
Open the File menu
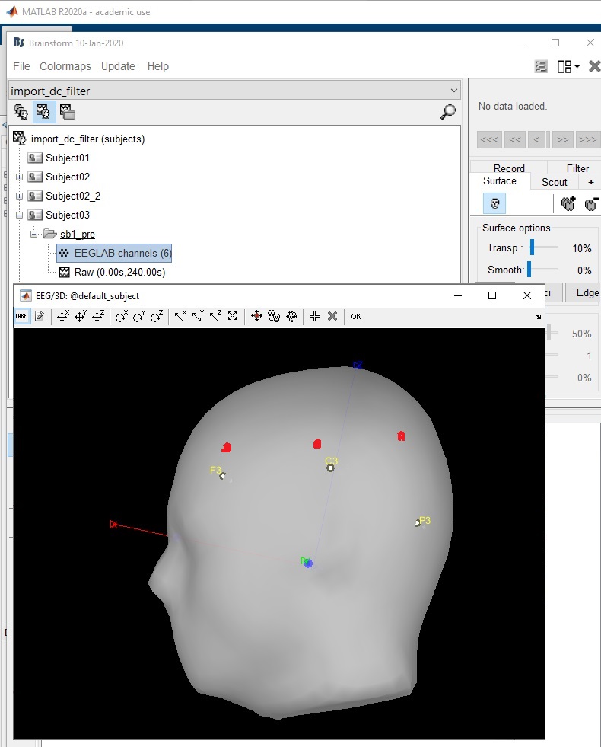pyautogui.click(x=21, y=66)
